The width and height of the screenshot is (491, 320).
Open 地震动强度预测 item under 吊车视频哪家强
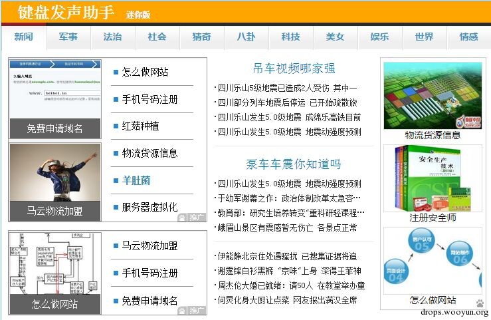click(x=288, y=132)
